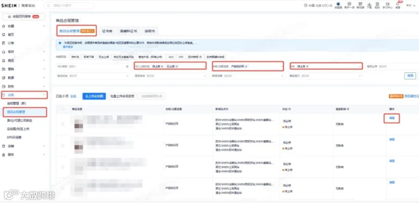The height and width of the screenshot is (203, 419).
Task: Open the 下载 download icon
Action: (369, 4)
